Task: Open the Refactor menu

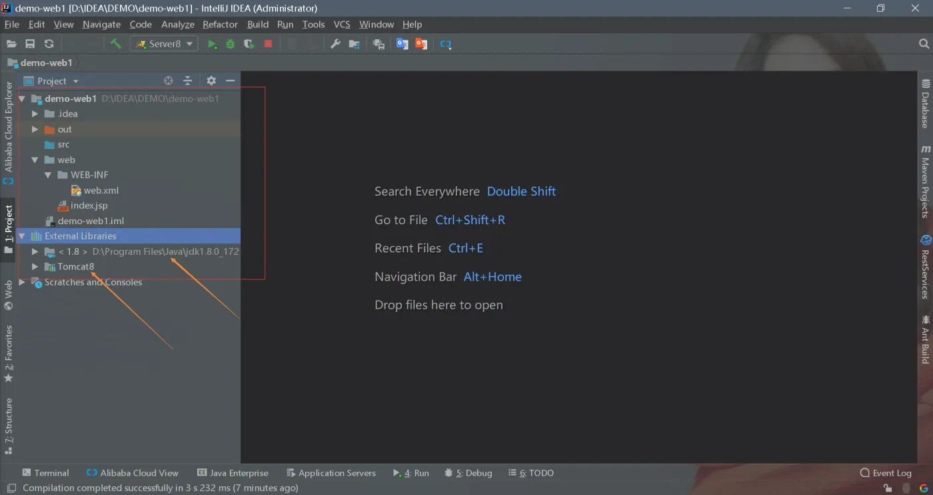Action: coord(220,24)
